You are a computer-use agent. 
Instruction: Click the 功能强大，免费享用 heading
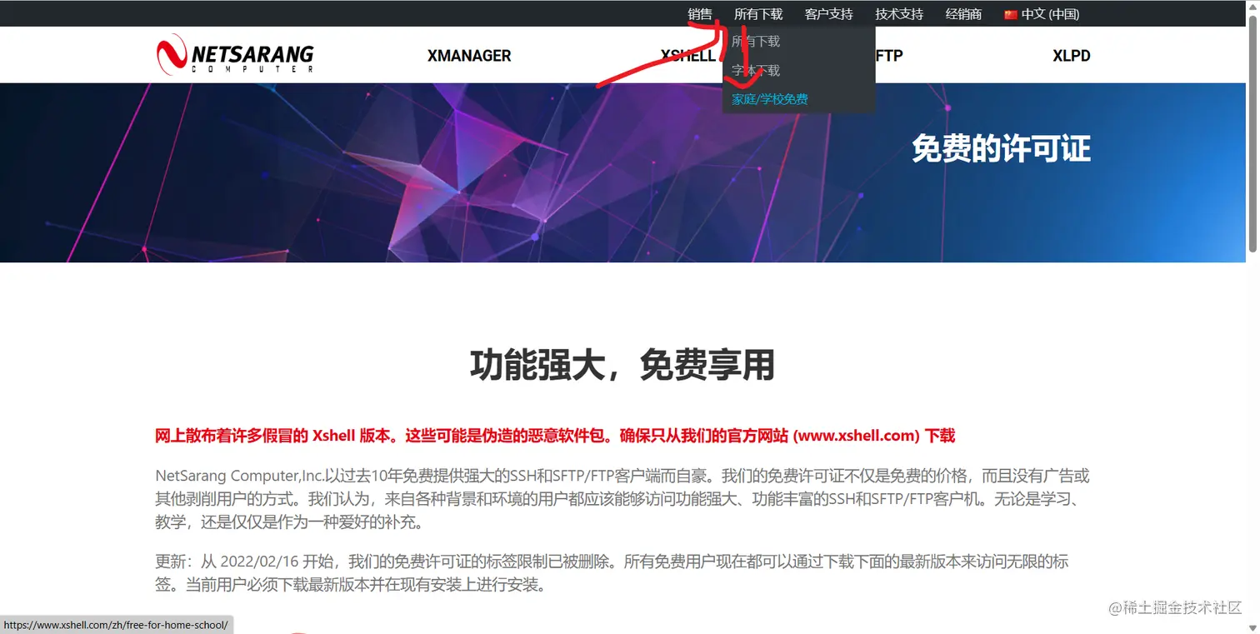coord(622,365)
